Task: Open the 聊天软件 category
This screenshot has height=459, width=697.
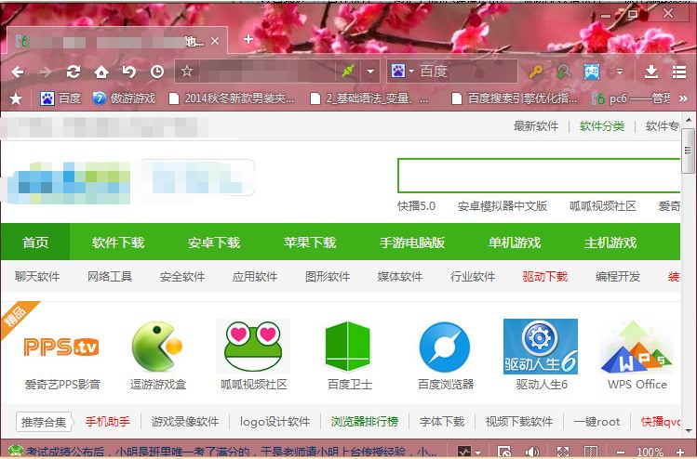Action: (x=37, y=277)
